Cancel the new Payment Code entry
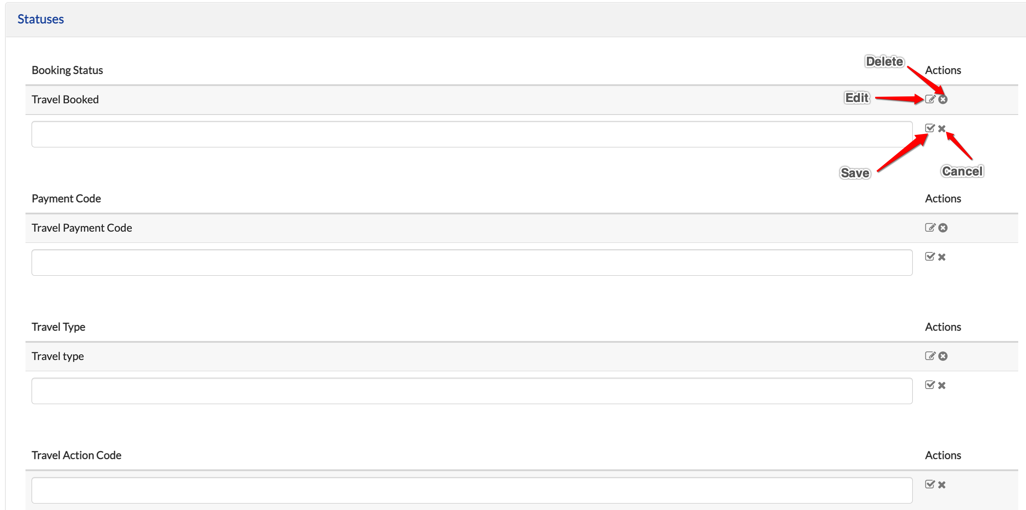 942,257
